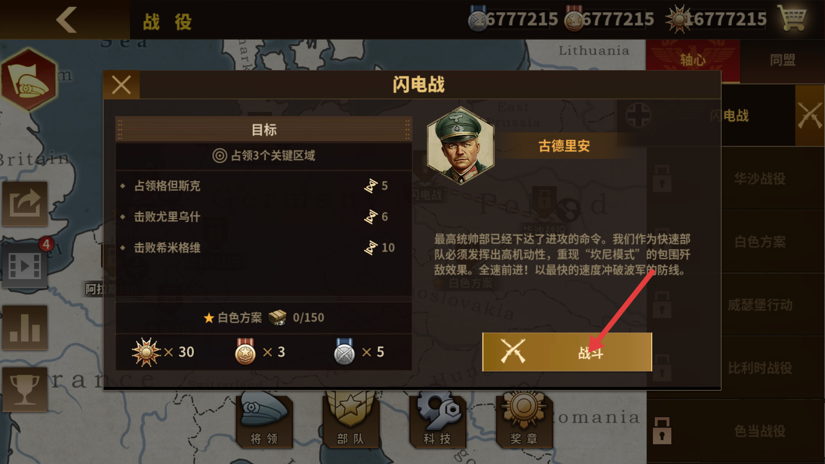Open the 奖章 medals icon
The width and height of the screenshot is (825, 464).
(x=524, y=419)
